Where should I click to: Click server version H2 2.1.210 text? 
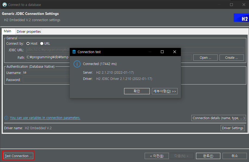[x=115, y=73]
